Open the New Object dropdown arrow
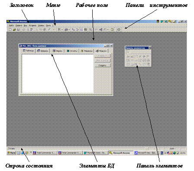Viewport: 194px width, 171px height. 108,30
